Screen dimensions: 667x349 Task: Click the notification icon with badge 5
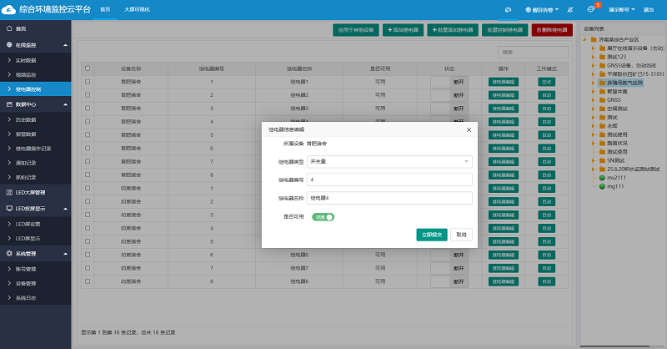591,9
